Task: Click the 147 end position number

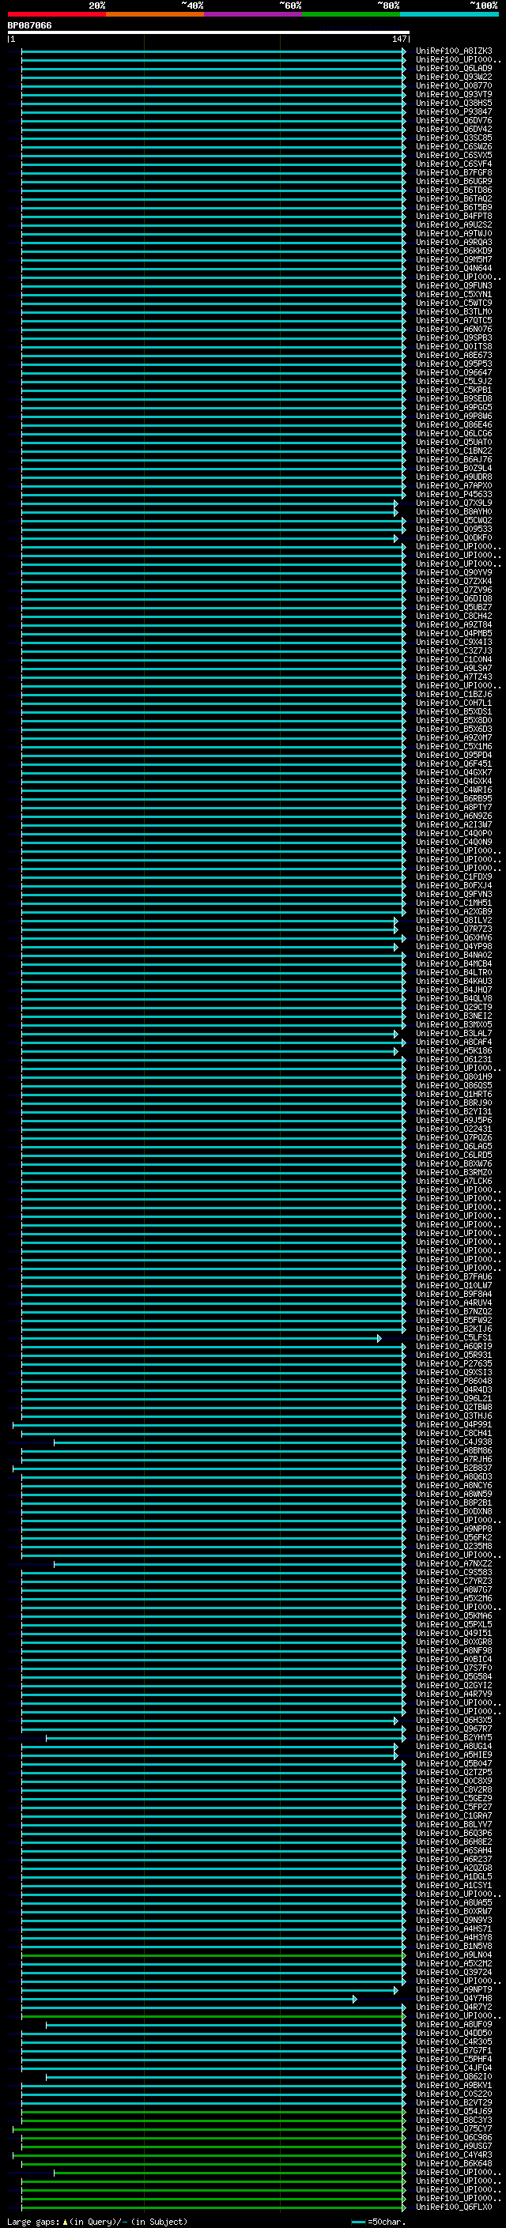Action: [398, 39]
